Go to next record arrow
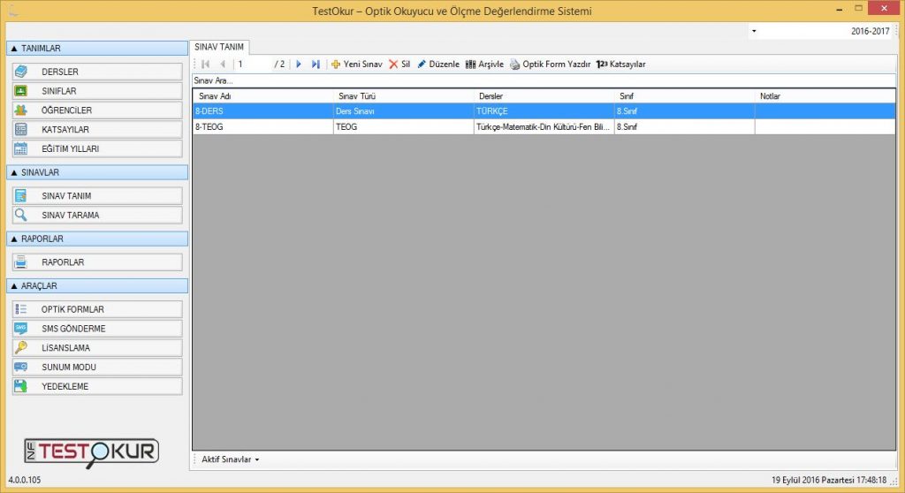905x493 pixels. (x=299, y=64)
